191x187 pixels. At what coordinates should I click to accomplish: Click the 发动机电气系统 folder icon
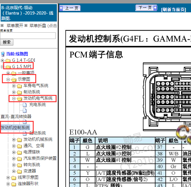click(x=19, y=99)
